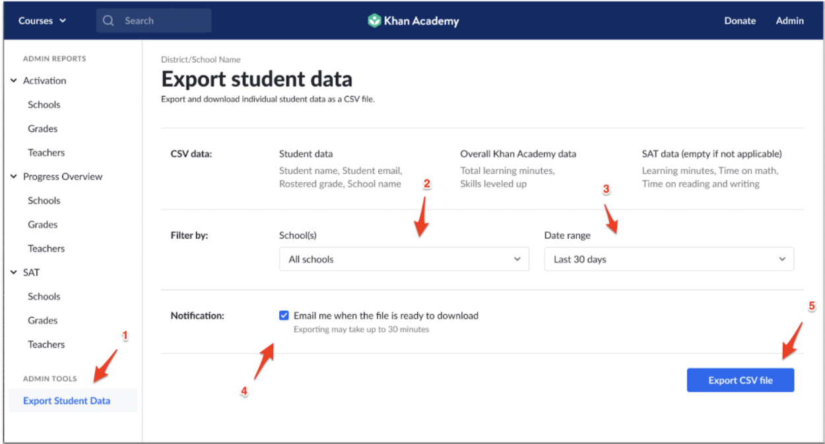Click the Overall Khan Academy data label
Screen dimensions: 825x444
(518, 154)
